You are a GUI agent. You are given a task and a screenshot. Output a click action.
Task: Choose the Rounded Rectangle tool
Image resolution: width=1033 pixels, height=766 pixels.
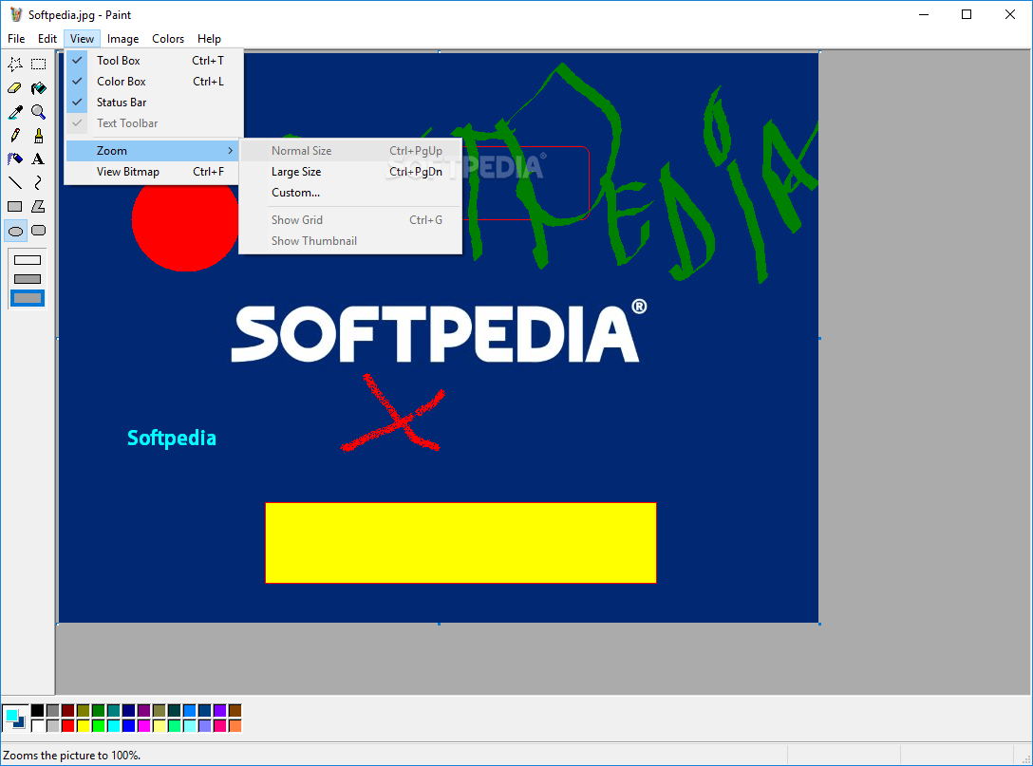tap(39, 231)
